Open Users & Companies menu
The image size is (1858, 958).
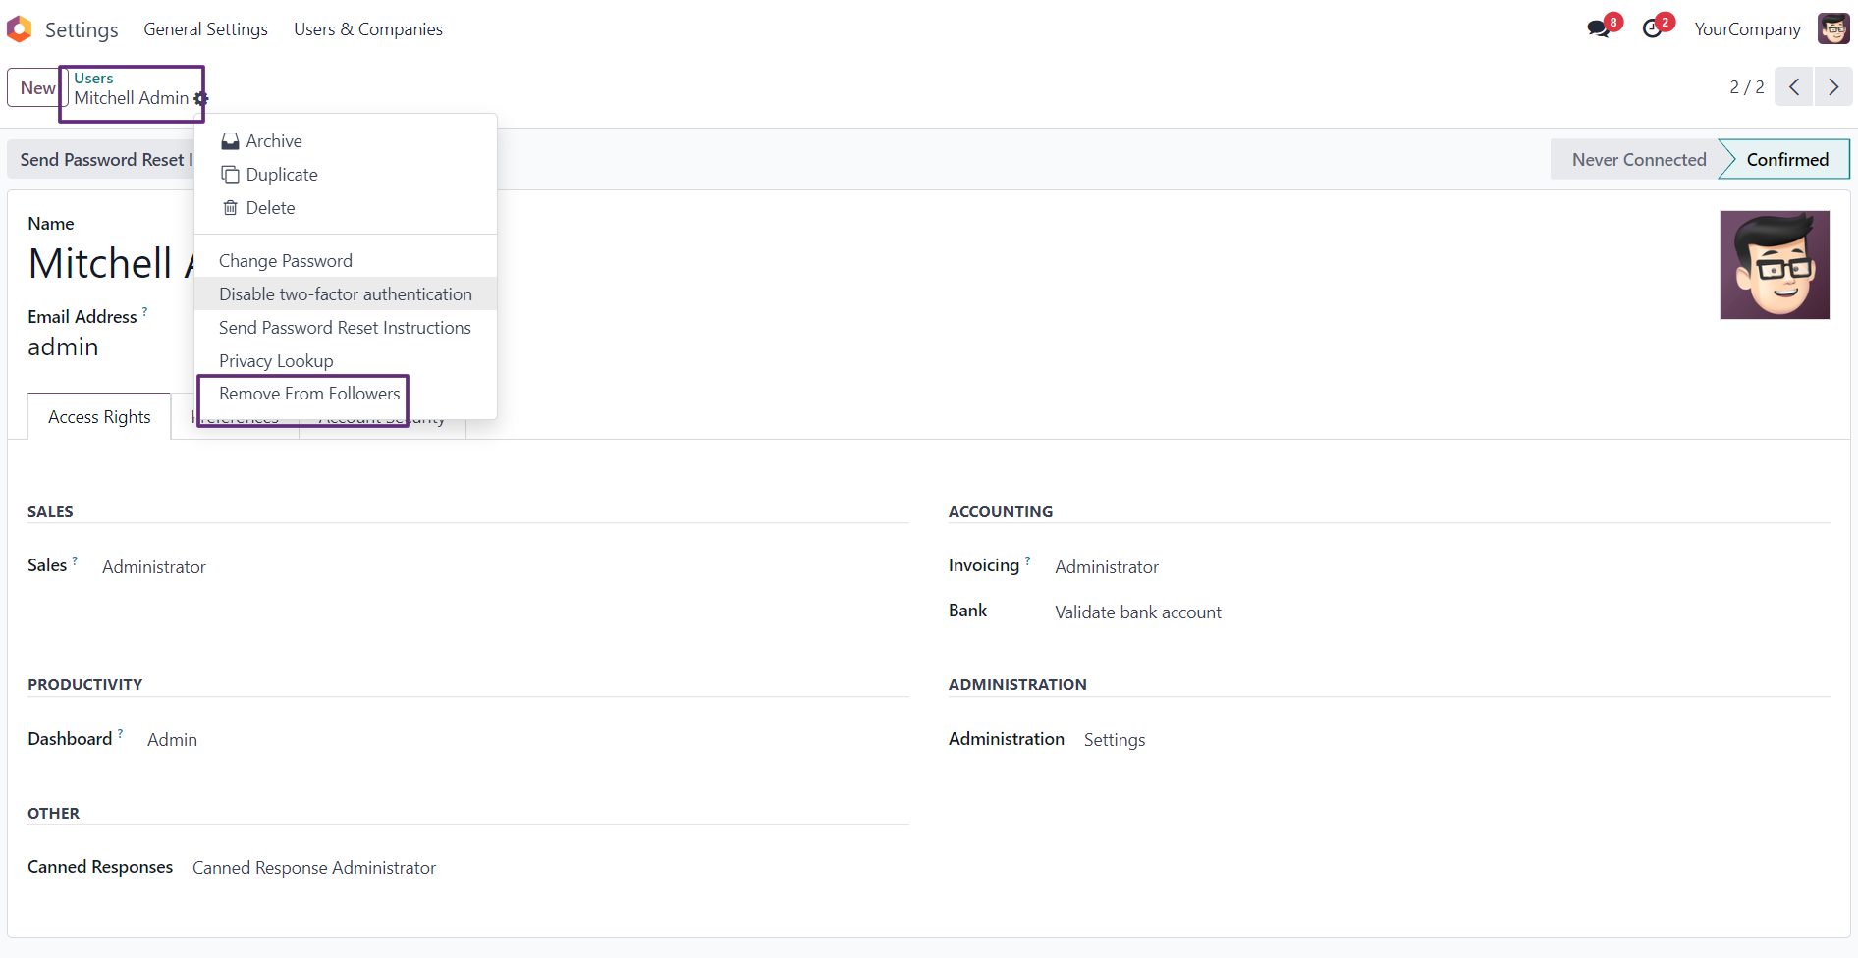click(368, 29)
